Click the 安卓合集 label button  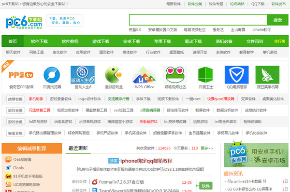coord(15,133)
